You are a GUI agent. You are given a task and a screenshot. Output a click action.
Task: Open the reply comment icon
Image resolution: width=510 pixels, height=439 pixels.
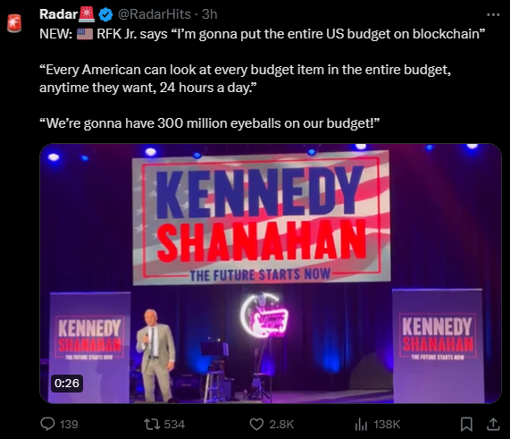47,424
